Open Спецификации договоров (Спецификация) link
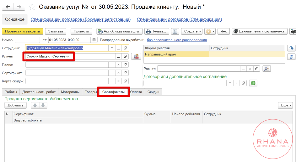 pyautogui.click(x=179, y=19)
